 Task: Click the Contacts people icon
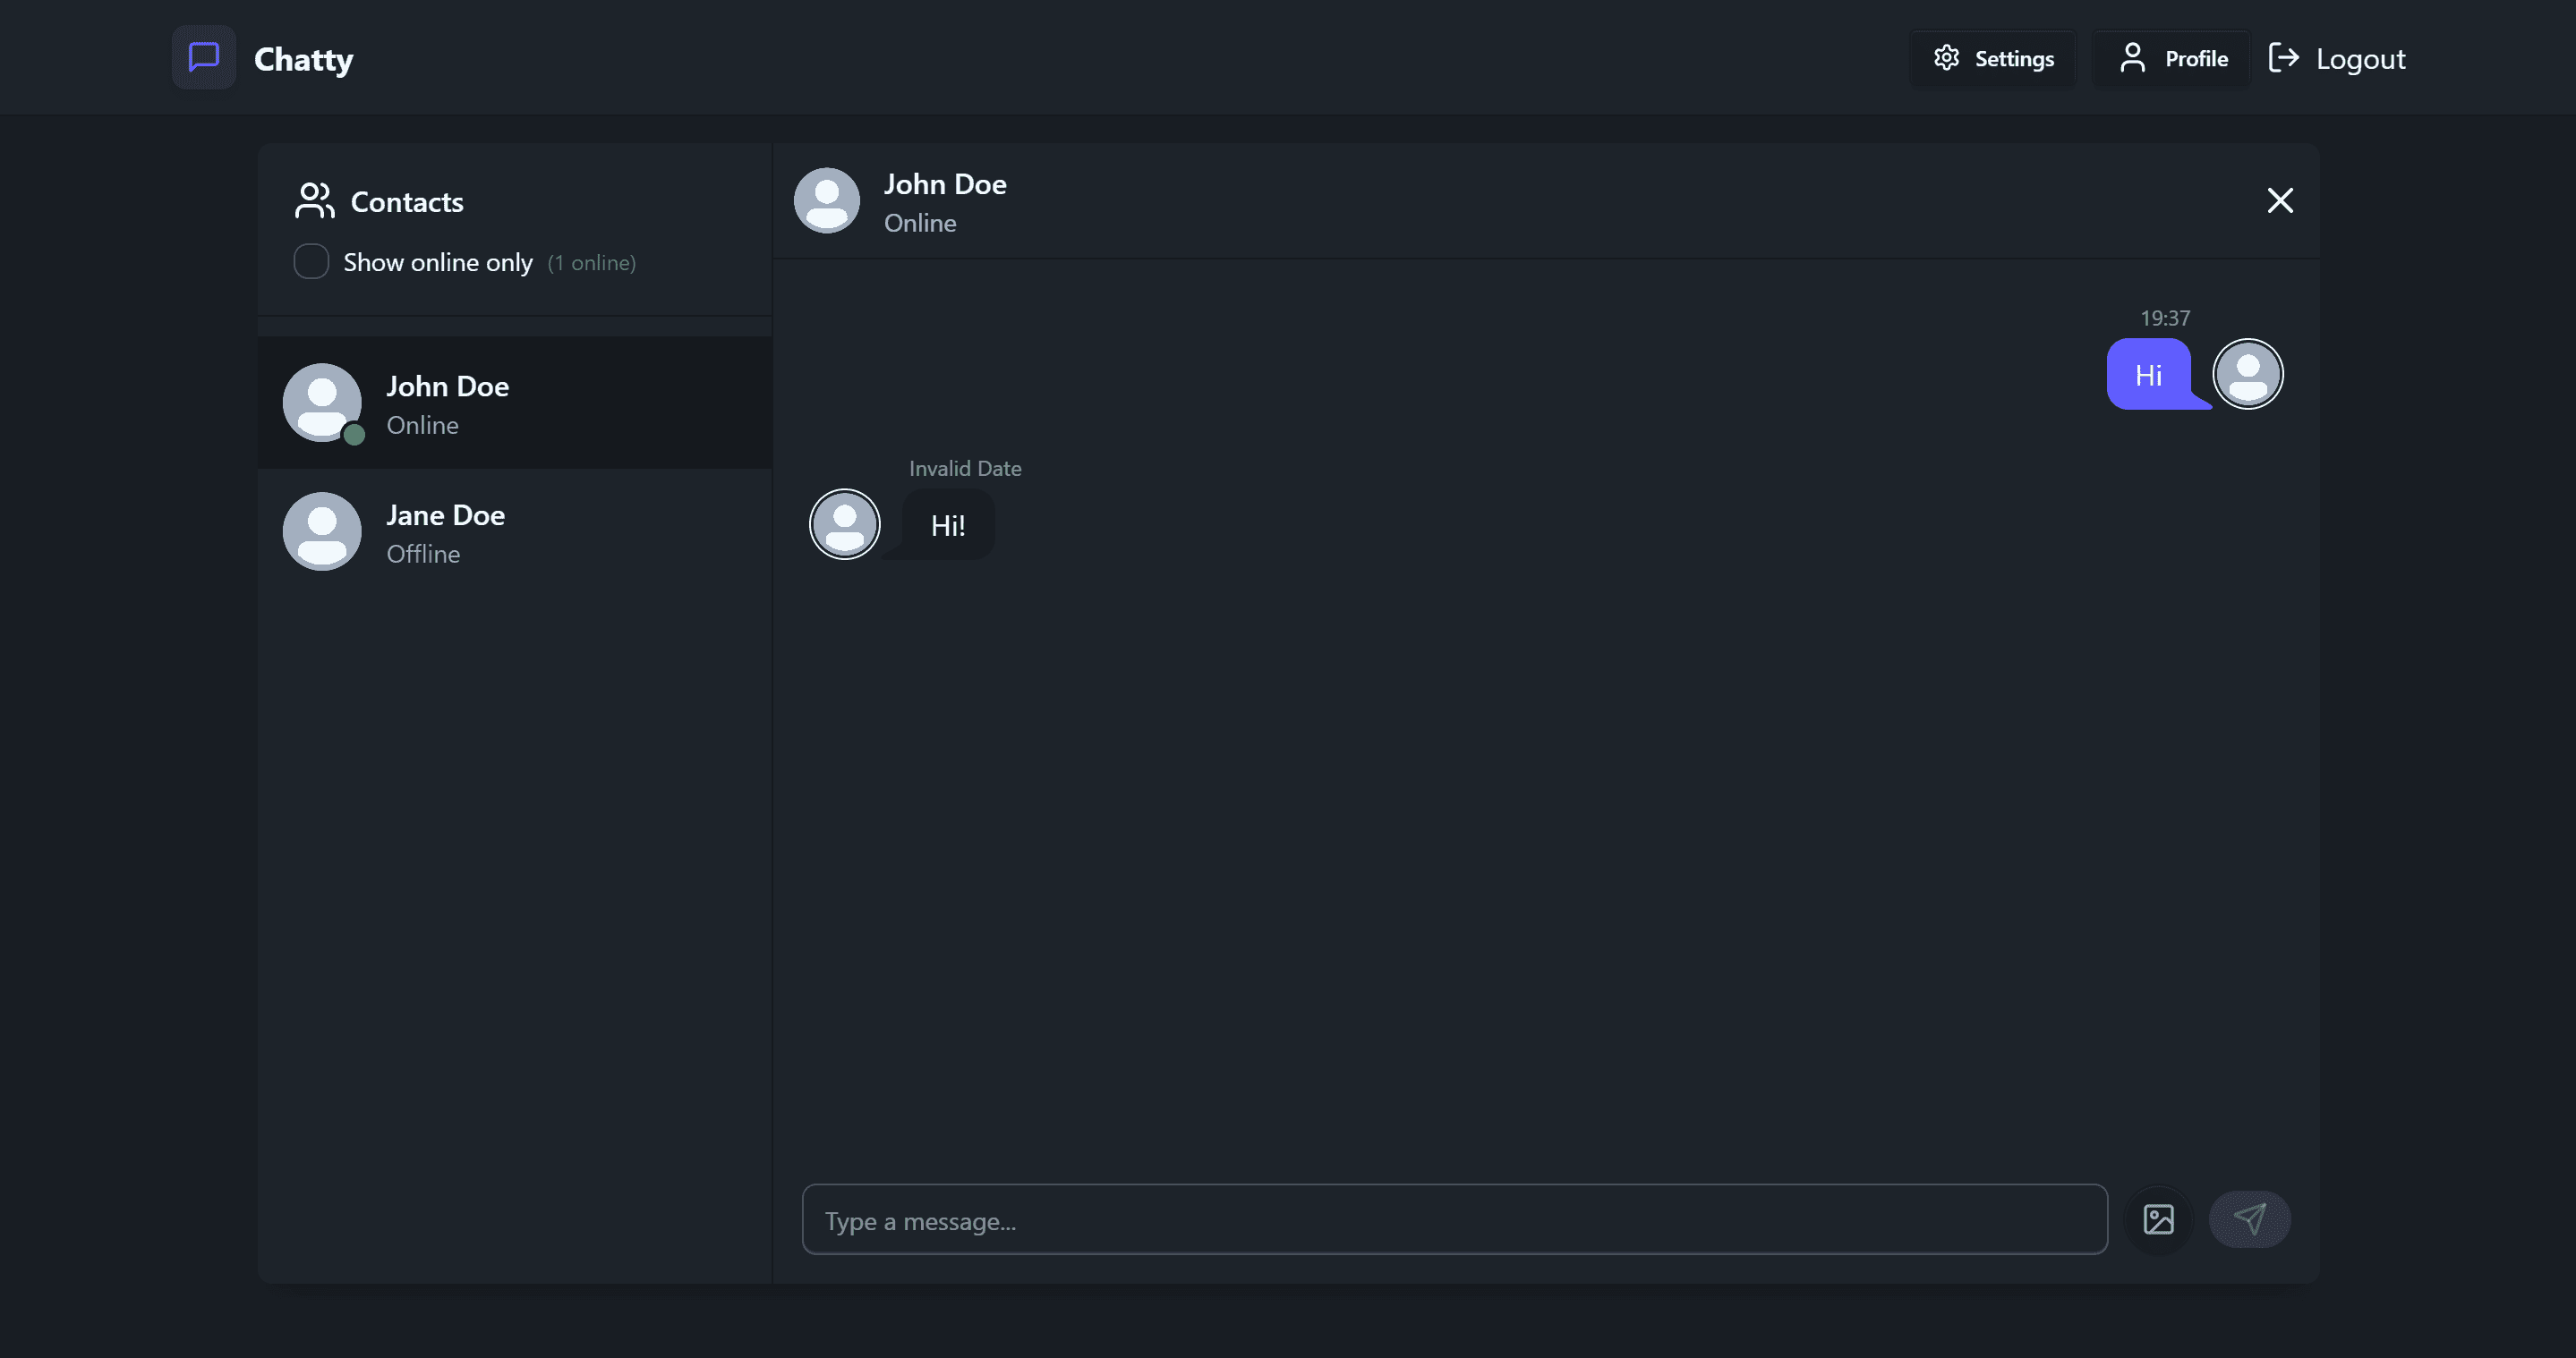[x=313, y=199]
